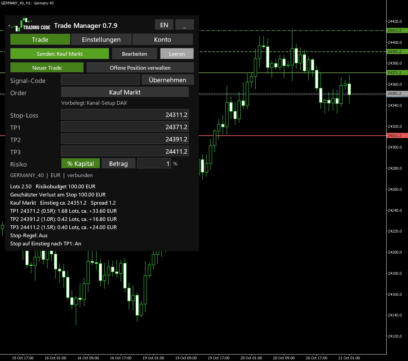Click the TP2 1.0R 0.42 Lots line
Viewport: 408px width, 361px height.
click(x=64, y=219)
